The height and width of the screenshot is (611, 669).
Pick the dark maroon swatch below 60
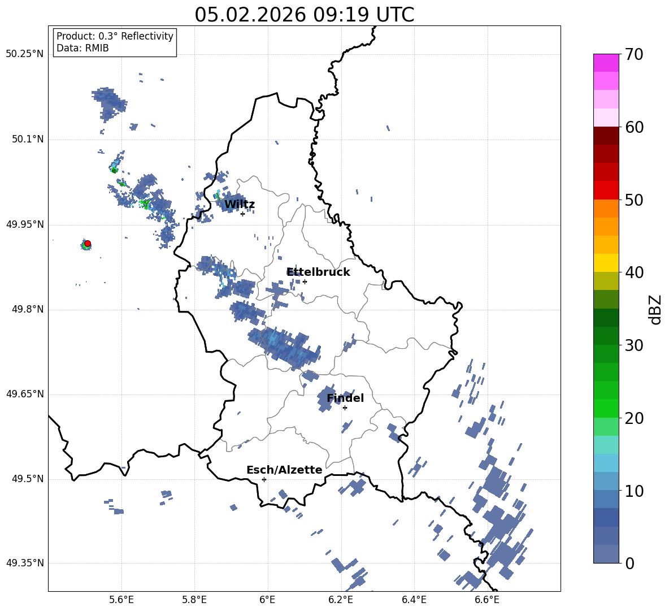[x=606, y=136]
